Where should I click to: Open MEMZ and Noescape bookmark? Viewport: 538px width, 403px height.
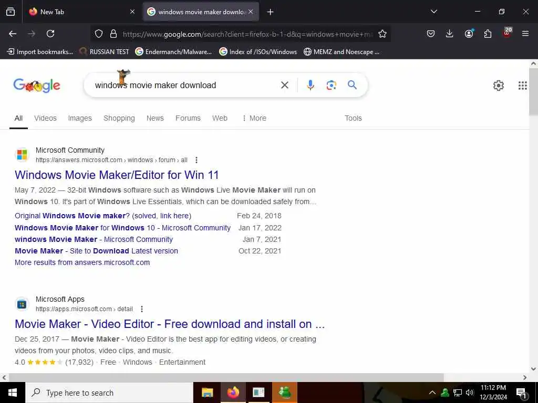click(342, 52)
